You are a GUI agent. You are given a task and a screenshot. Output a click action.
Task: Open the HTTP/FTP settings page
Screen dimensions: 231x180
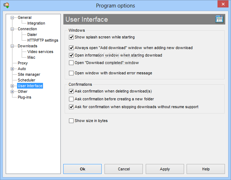click(x=43, y=41)
